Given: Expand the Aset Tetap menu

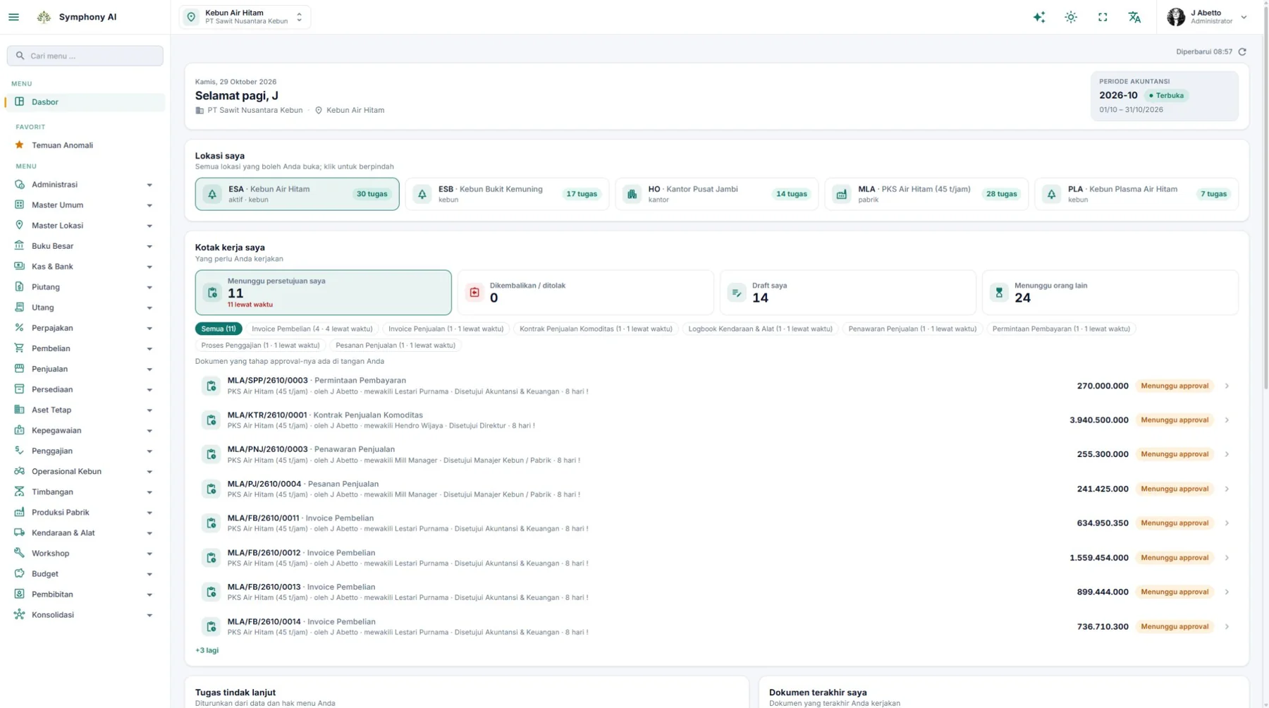Looking at the screenshot, I should click(x=85, y=410).
